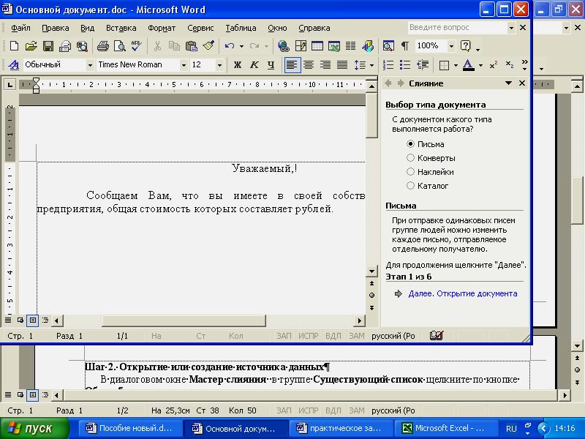Undo the last action
The height and width of the screenshot is (439, 585).
(229, 46)
